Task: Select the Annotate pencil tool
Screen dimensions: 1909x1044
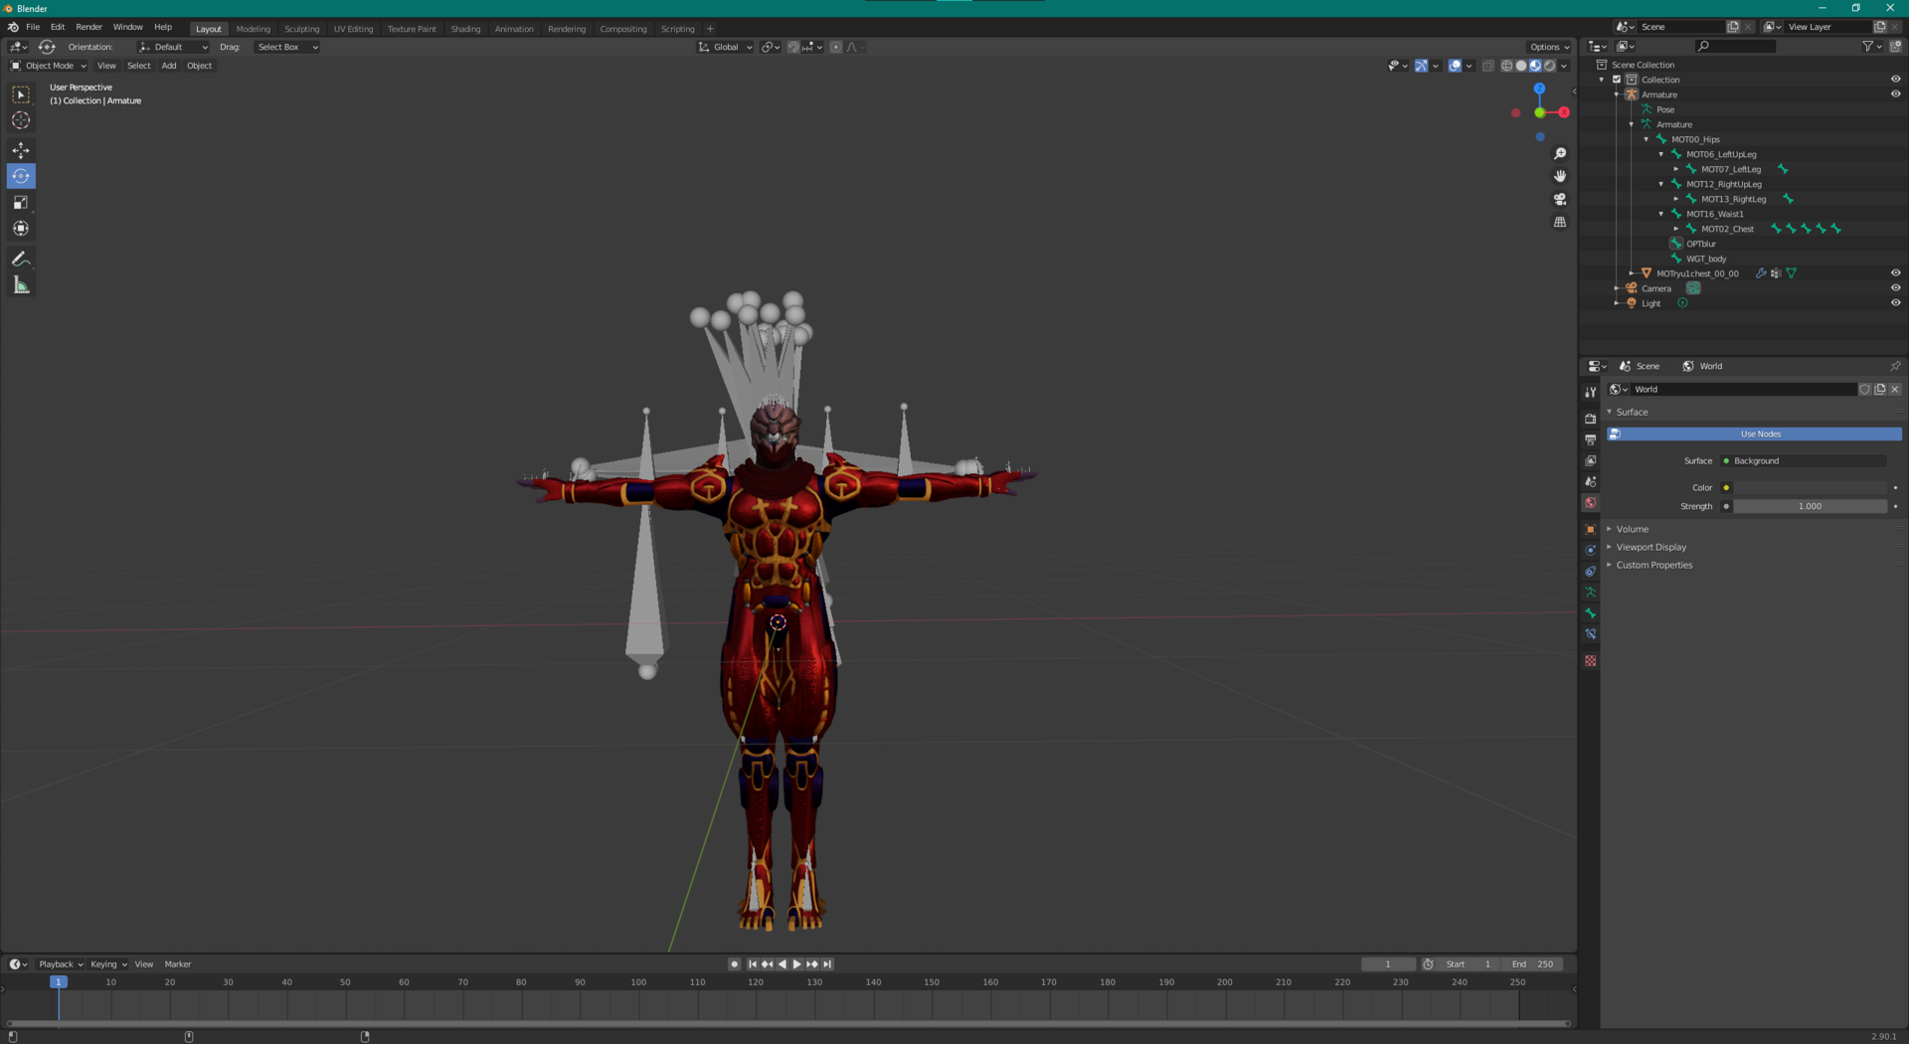Action: pyautogui.click(x=21, y=259)
